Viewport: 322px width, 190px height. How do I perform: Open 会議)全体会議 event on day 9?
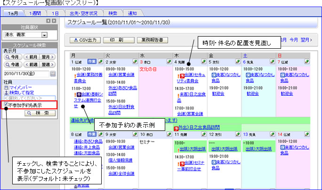(121, 174)
